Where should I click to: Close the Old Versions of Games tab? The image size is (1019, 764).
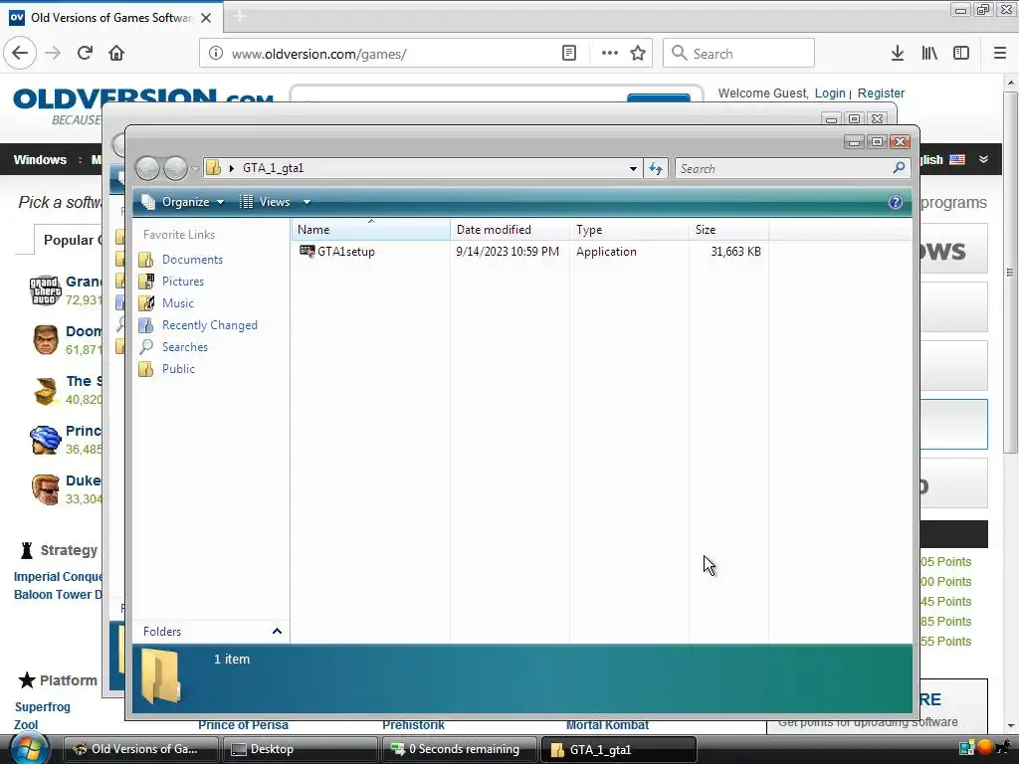(x=206, y=18)
